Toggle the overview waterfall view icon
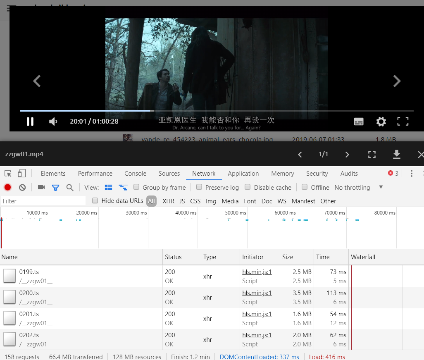 pyautogui.click(x=123, y=187)
